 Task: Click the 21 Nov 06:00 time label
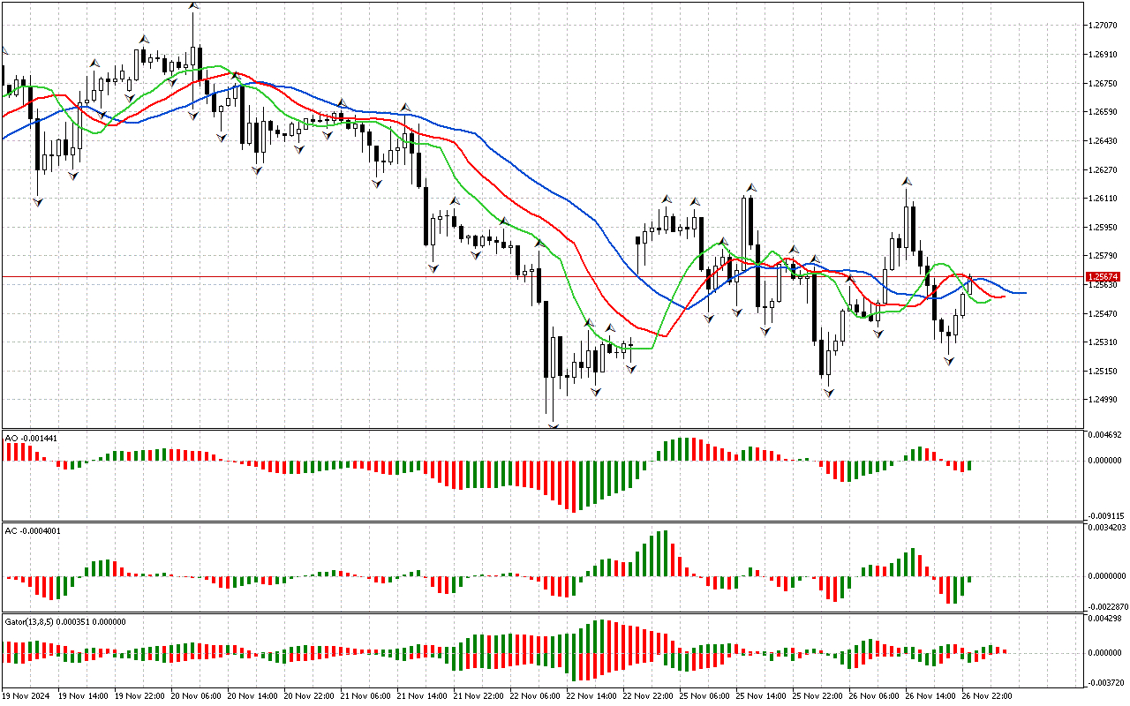coord(365,696)
